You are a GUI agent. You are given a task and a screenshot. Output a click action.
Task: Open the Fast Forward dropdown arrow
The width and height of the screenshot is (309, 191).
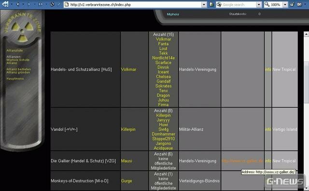point(46,4)
